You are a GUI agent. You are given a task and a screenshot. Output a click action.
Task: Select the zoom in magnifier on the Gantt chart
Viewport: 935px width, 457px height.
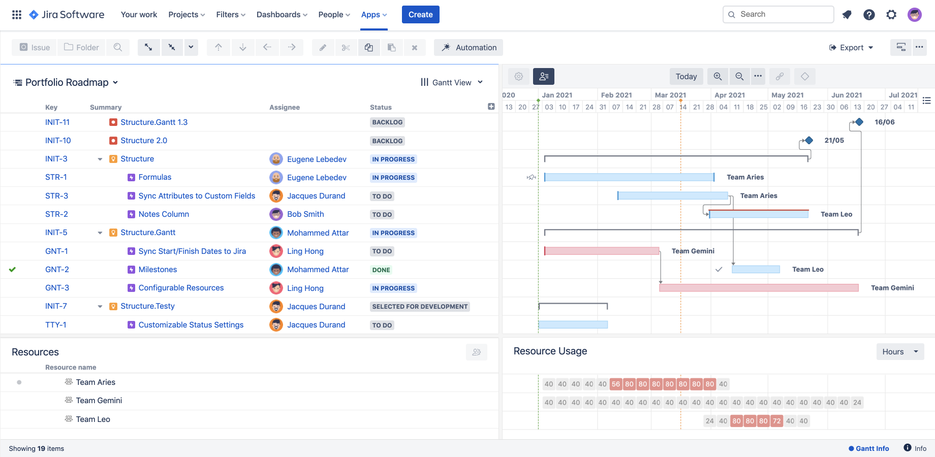[718, 76]
